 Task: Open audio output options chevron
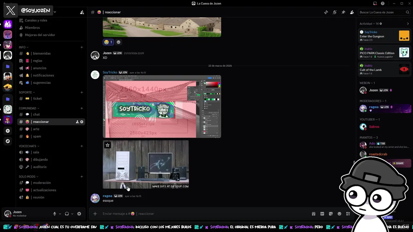[72, 214]
